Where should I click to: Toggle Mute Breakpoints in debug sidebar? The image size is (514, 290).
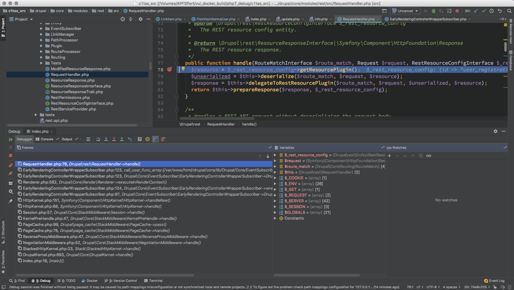pos(11,173)
